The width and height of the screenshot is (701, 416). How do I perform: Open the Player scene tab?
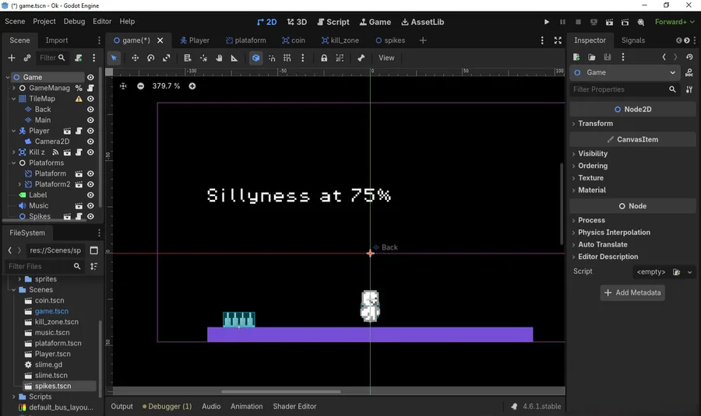pos(195,40)
